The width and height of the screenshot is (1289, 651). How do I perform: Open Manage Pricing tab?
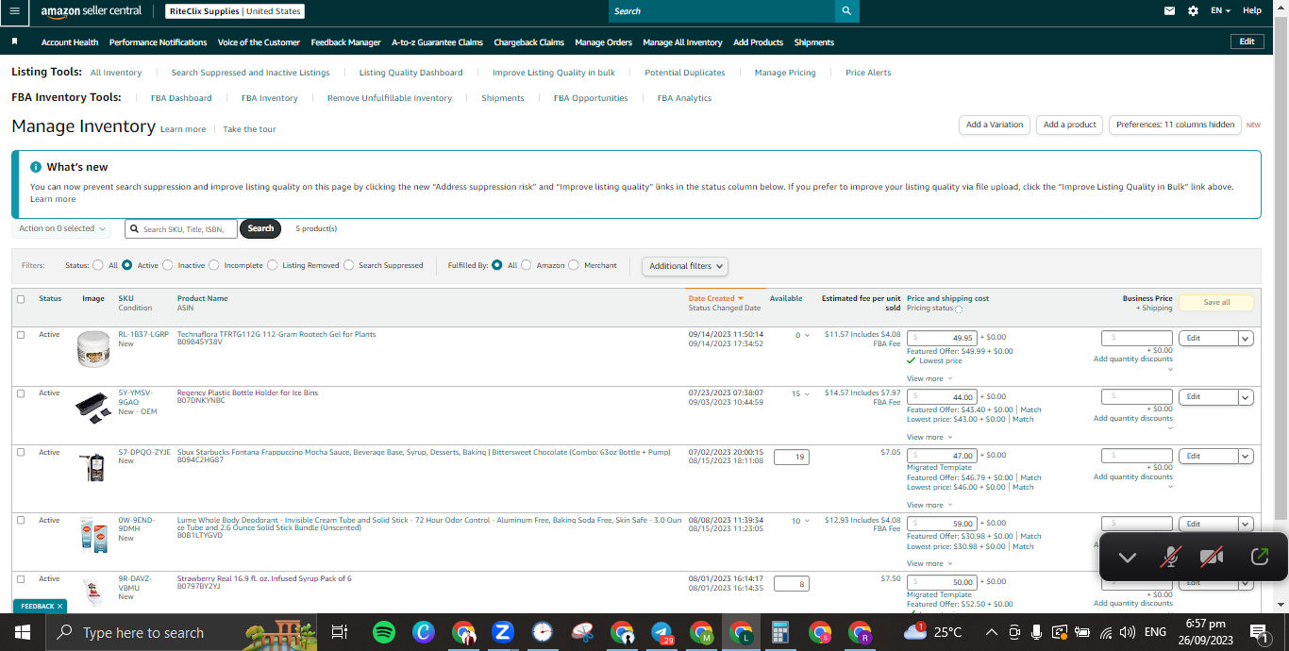(785, 73)
